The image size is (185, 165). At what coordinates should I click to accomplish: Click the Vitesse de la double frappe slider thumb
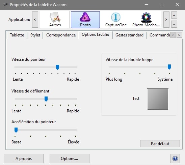(x=169, y=67)
